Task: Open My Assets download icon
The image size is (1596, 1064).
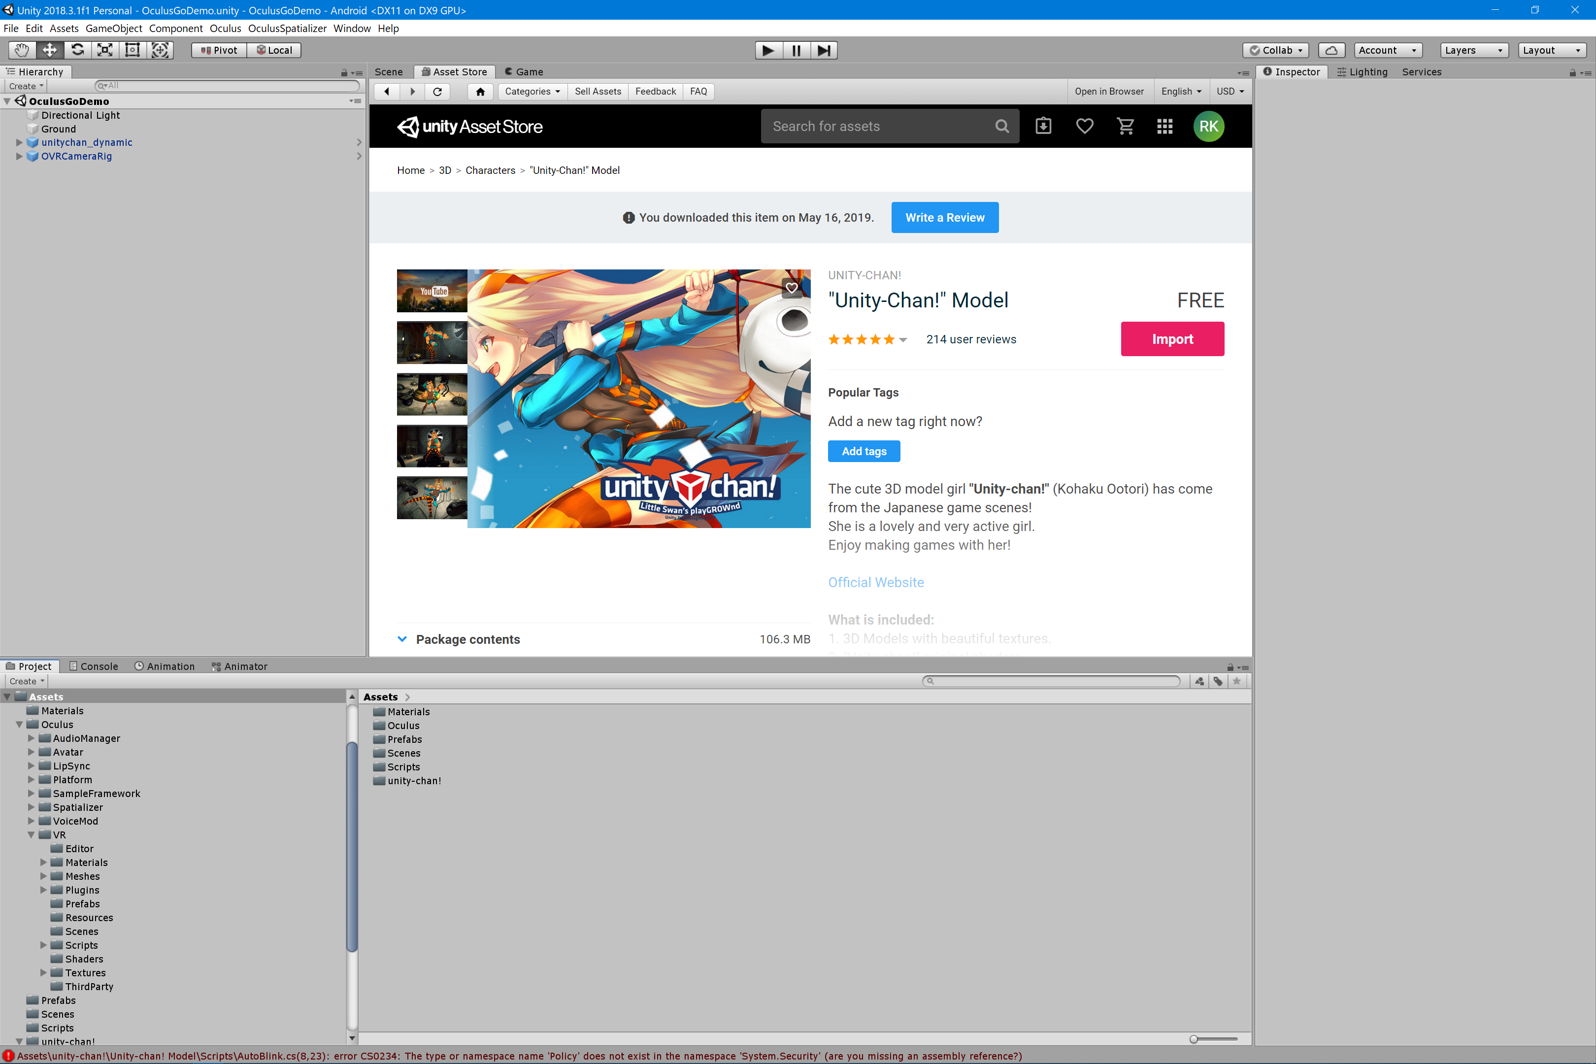Action: click(x=1043, y=126)
